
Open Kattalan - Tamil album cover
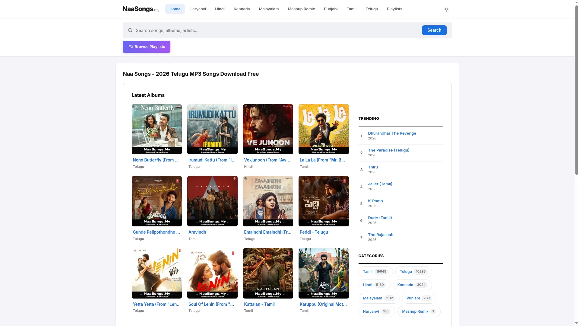[268, 273]
